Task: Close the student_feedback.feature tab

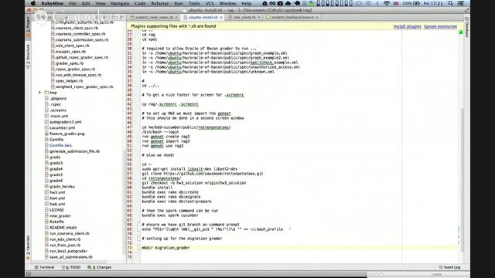Action: click(x=316, y=17)
